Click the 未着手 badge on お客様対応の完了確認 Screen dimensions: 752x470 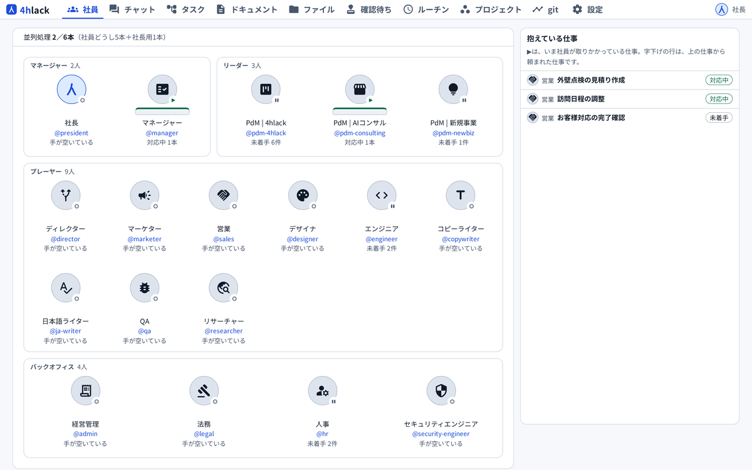click(719, 118)
